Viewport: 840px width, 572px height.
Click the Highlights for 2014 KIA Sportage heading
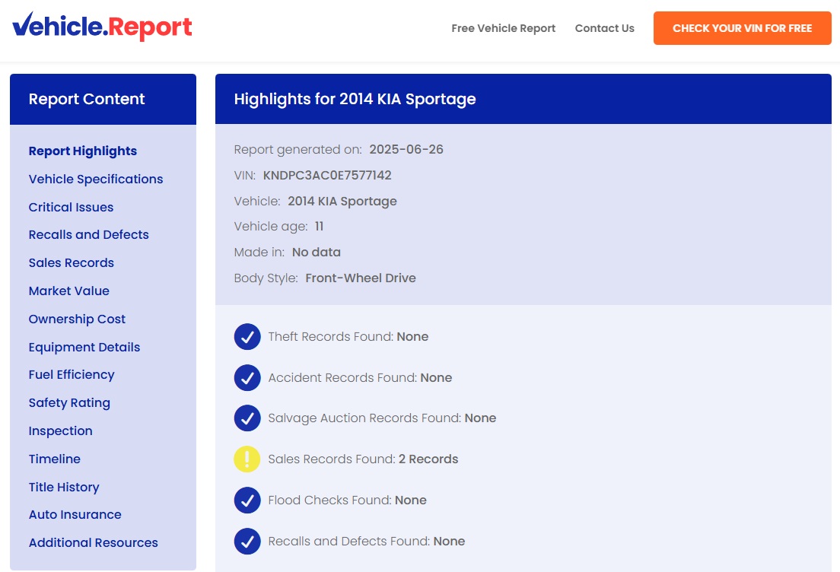[355, 99]
